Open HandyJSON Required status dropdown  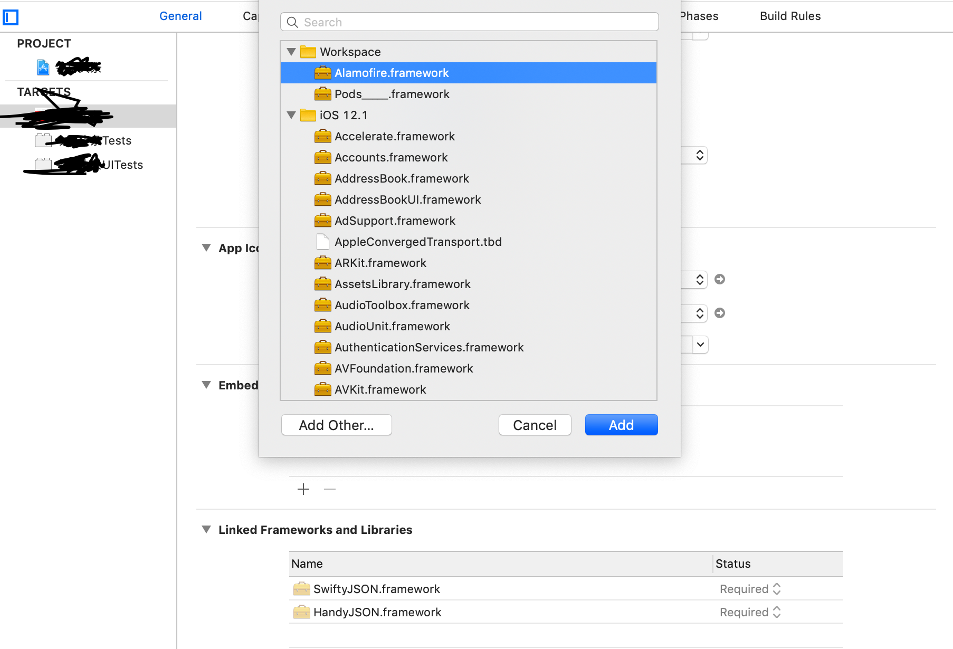tap(750, 612)
